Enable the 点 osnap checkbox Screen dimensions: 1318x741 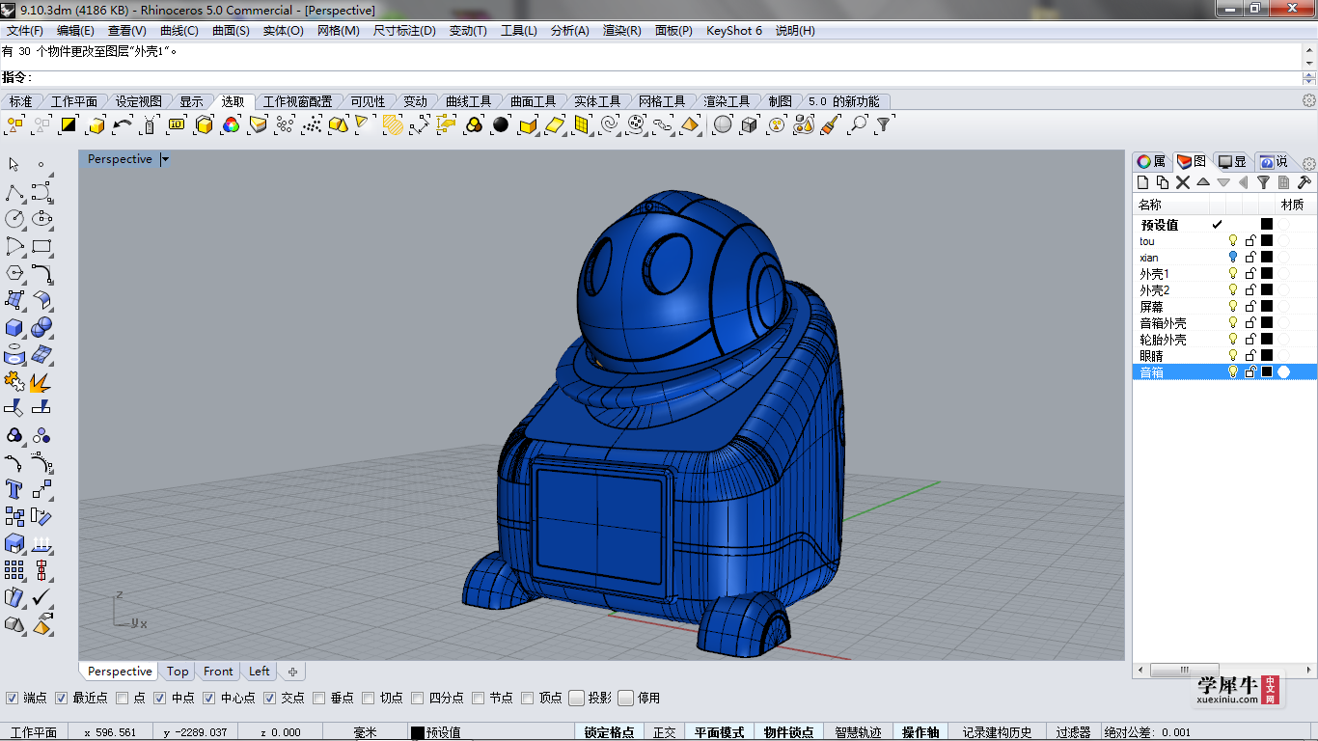coord(123,698)
